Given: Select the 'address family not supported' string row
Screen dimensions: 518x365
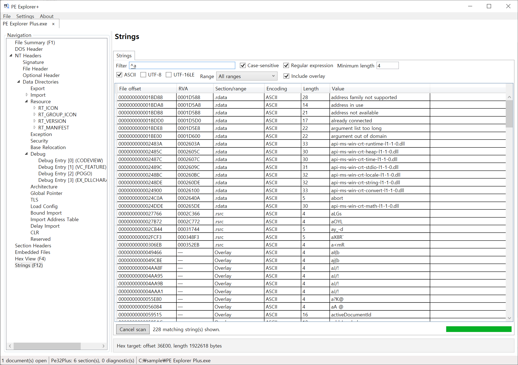Looking at the screenshot, I should point(311,97).
